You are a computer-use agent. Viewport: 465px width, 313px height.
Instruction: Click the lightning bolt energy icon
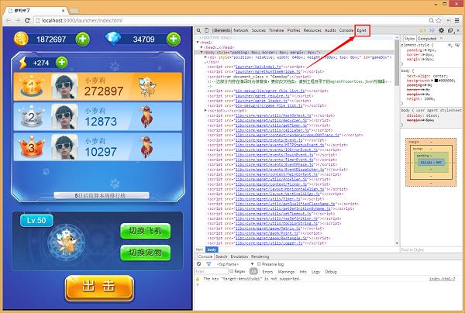(22, 63)
